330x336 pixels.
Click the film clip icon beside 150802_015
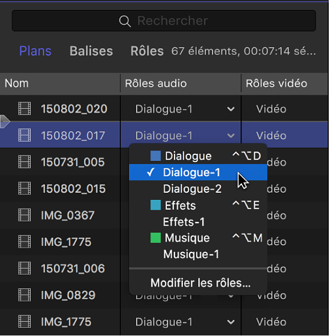(x=25, y=188)
